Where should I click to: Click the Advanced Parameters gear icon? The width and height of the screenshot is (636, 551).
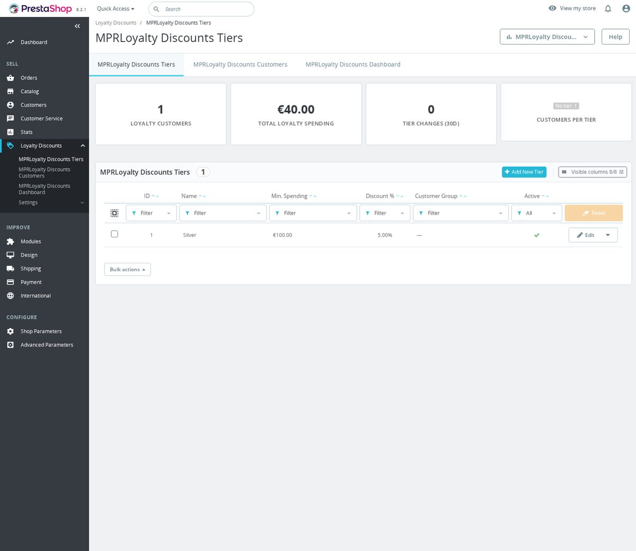10,345
